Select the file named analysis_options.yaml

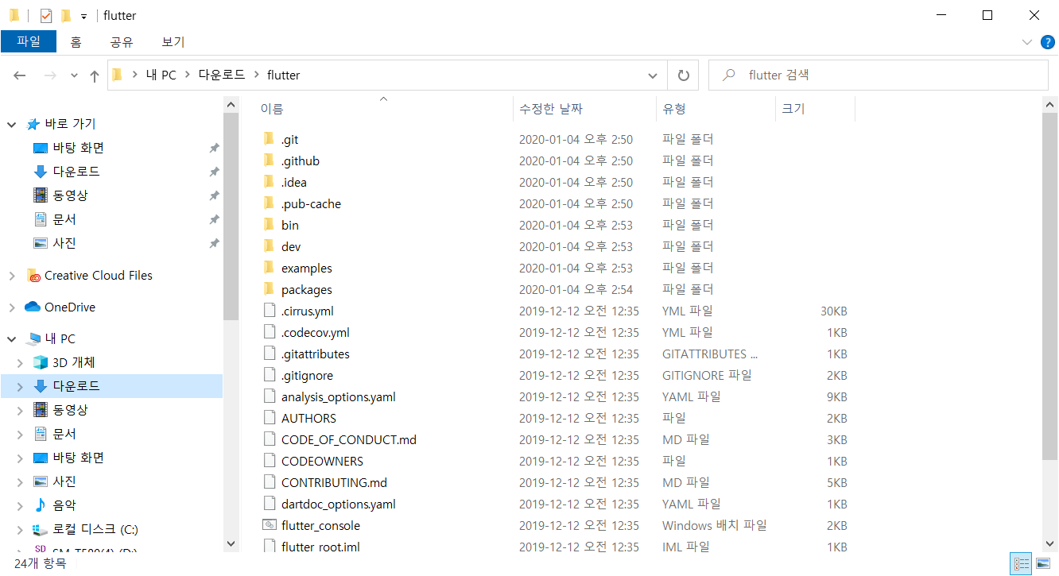[339, 396]
